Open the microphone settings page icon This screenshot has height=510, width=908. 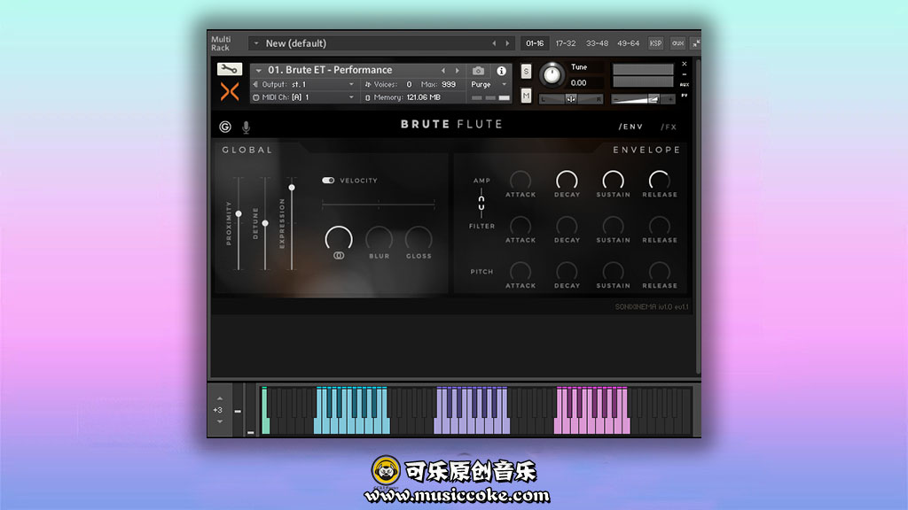tap(247, 127)
